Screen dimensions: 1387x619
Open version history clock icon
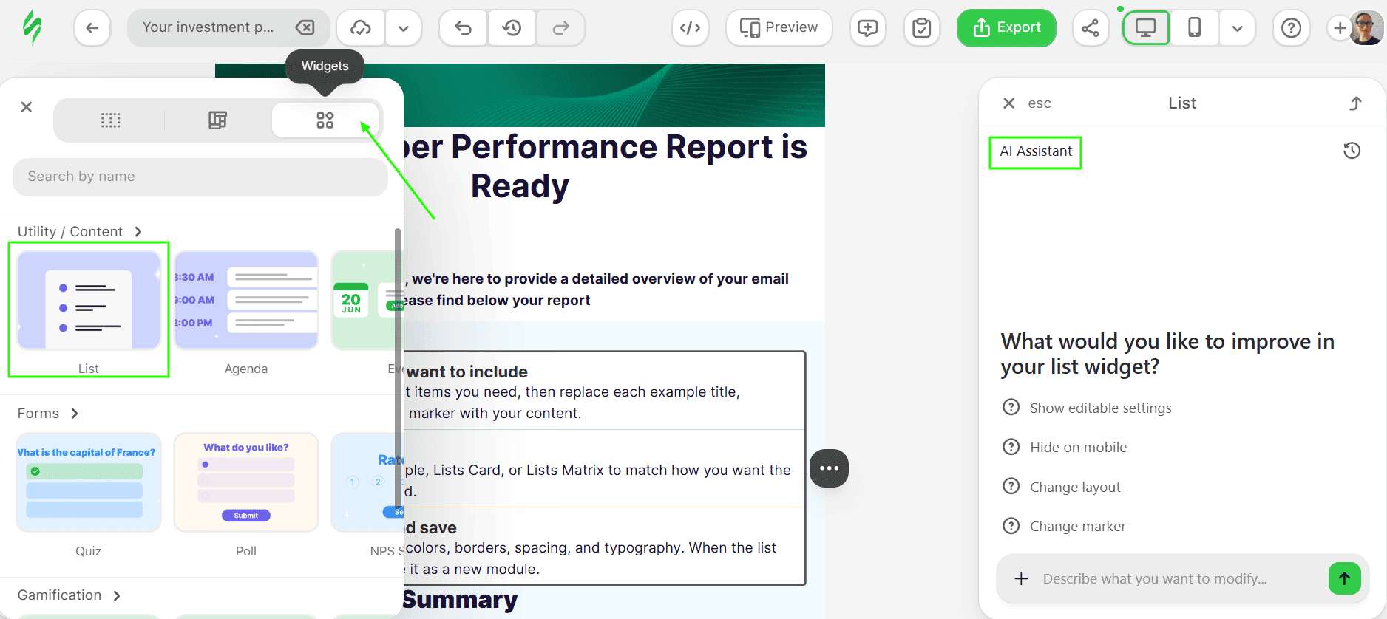512,28
